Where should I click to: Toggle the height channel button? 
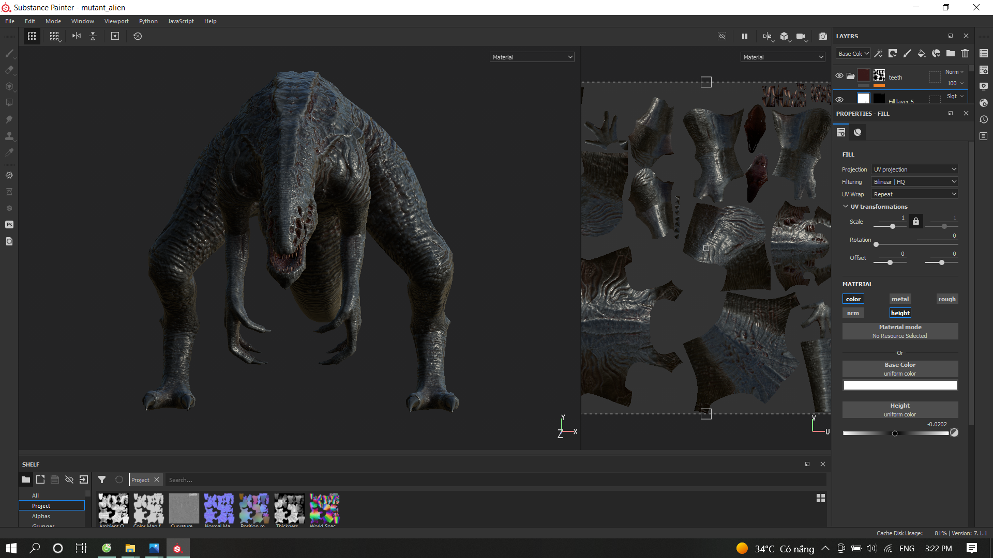coord(900,313)
